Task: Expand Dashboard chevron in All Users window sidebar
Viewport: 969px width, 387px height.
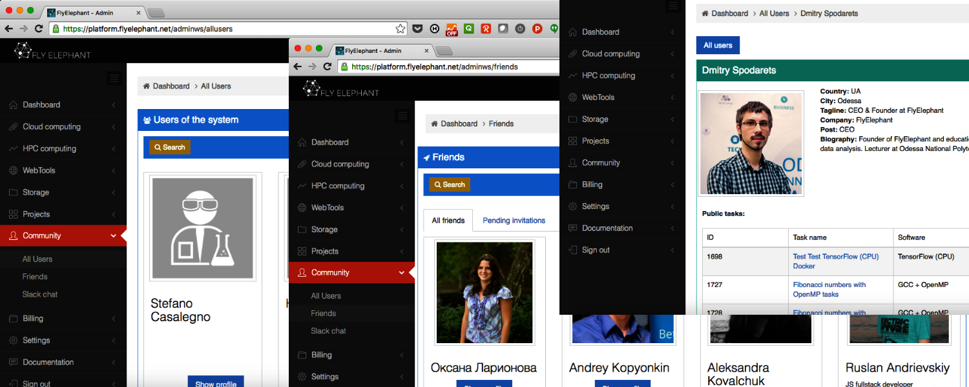Action: coord(114,104)
